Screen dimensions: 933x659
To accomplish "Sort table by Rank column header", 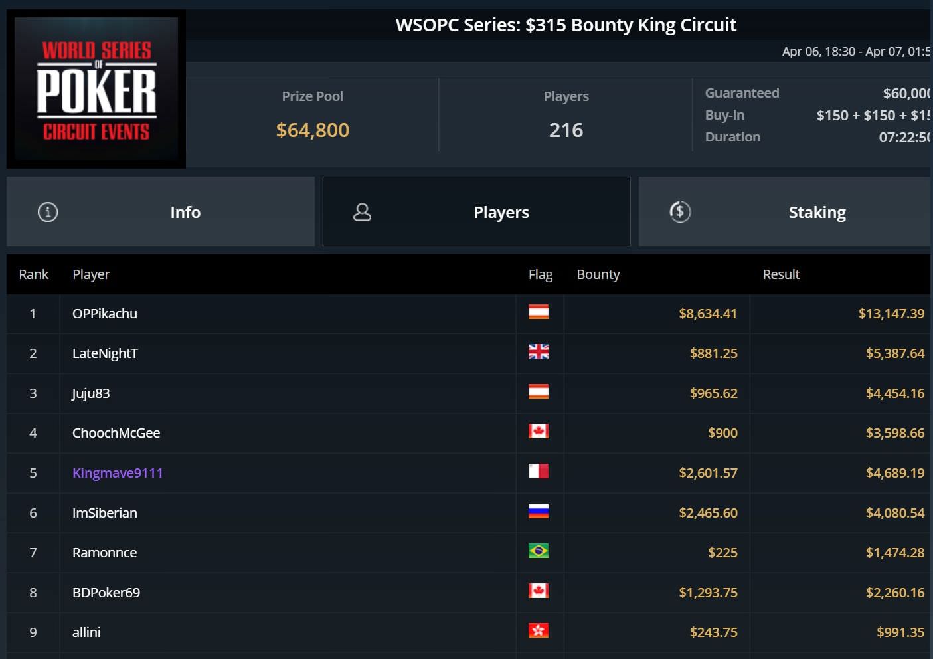I will point(33,274).
